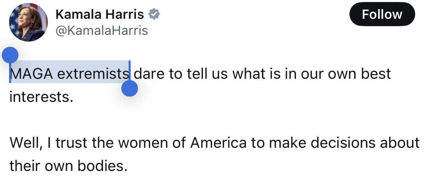
Task: Open the @KamalaHarris handle link
Action: pos(101,31)
